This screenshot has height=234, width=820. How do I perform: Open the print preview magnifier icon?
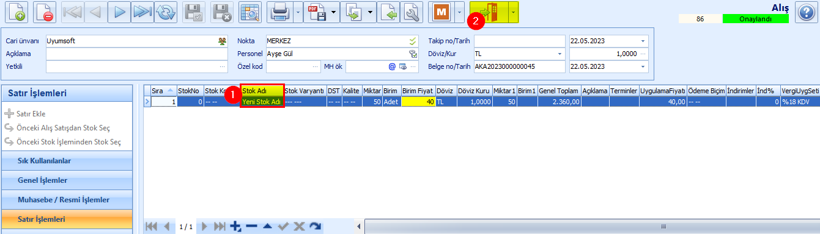point(249,12)
